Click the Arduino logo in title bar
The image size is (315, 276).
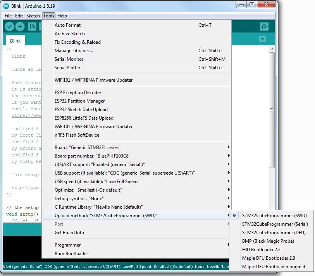pos(6,6)
